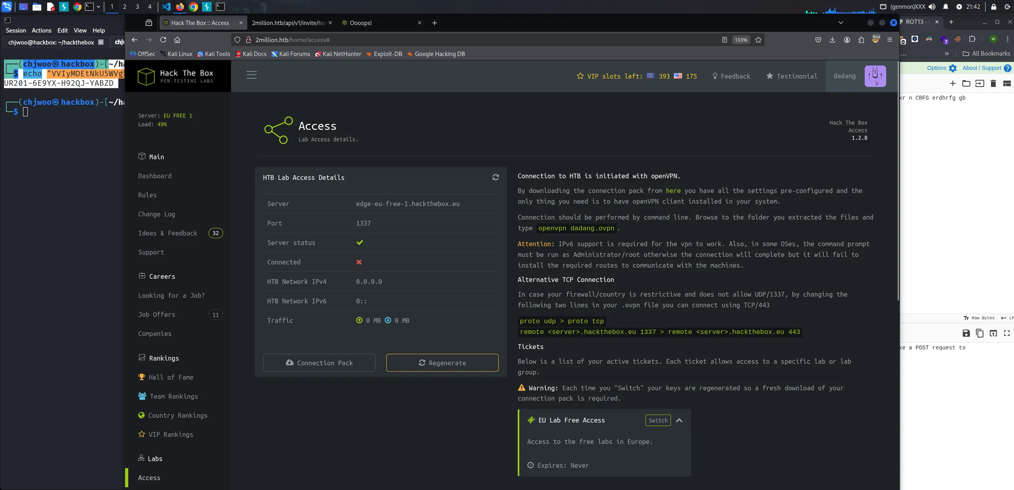Click the 133% zoom level indicator
1014x490 pixels.
point(741,40)
